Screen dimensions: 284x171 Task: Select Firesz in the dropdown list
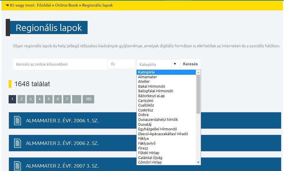click(x=166, y=148)
